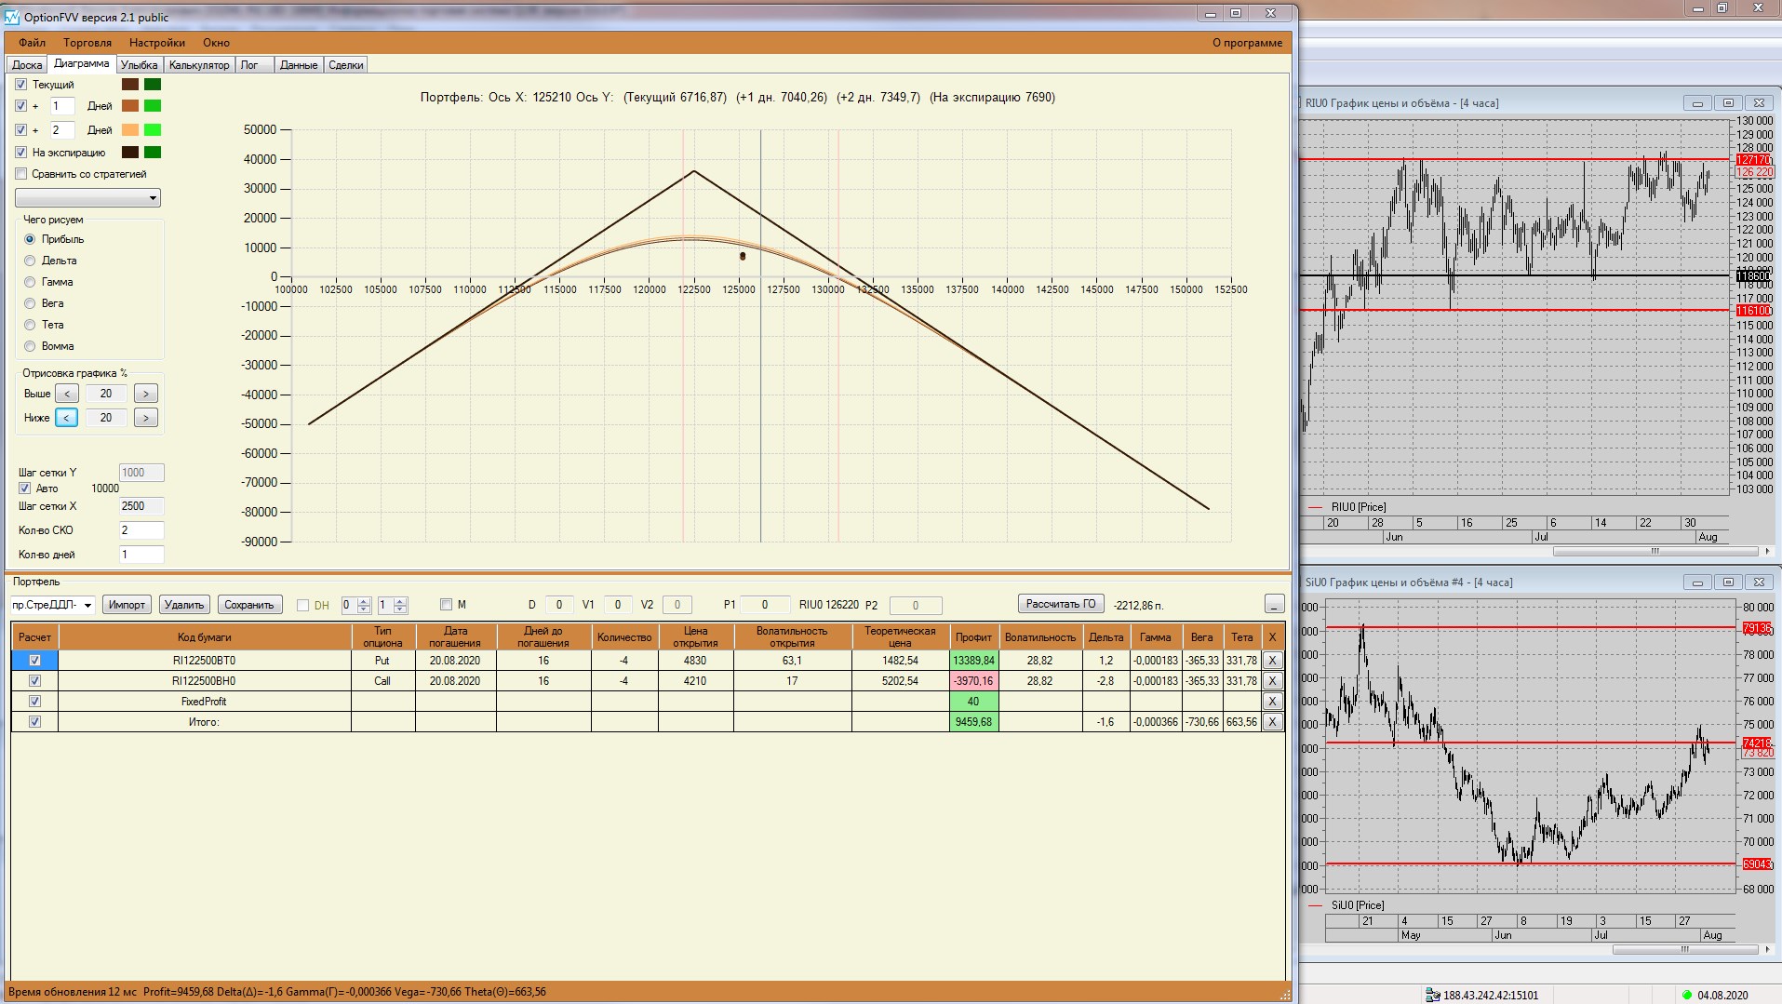Remove the FixedProfit row
Image resolution: width=1782 pixels, height=1004 pixels.
tap(1272, 701)
